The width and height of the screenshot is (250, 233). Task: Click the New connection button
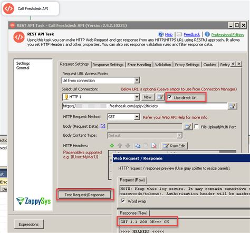(x=148, y=97)
